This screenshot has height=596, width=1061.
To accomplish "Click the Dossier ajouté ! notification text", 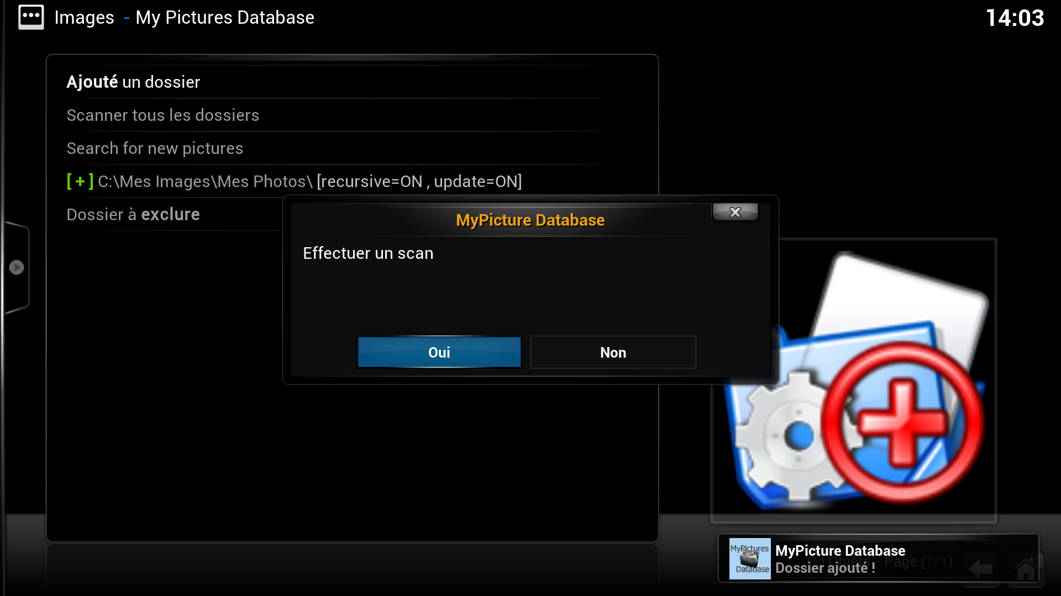I will pyautogui.click(x=825, y=568).
